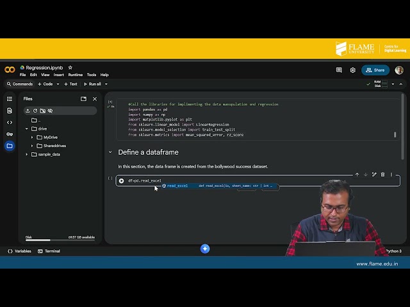Select the read_excel autocomplete suggestion
410x307 pixels.
click(177, 186)
